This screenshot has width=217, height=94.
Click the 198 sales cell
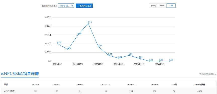[x=131, y=91]
